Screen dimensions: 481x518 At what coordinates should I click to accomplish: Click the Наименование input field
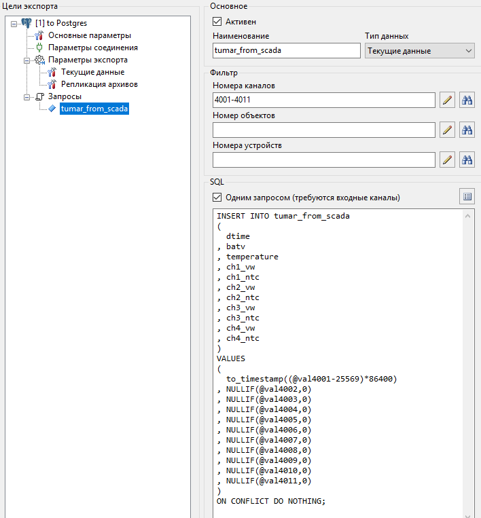click(x=286, y=50)
